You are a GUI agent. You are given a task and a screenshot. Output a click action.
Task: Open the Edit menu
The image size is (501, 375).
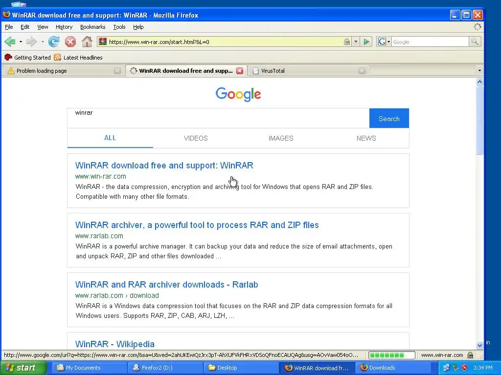[25, 27]
